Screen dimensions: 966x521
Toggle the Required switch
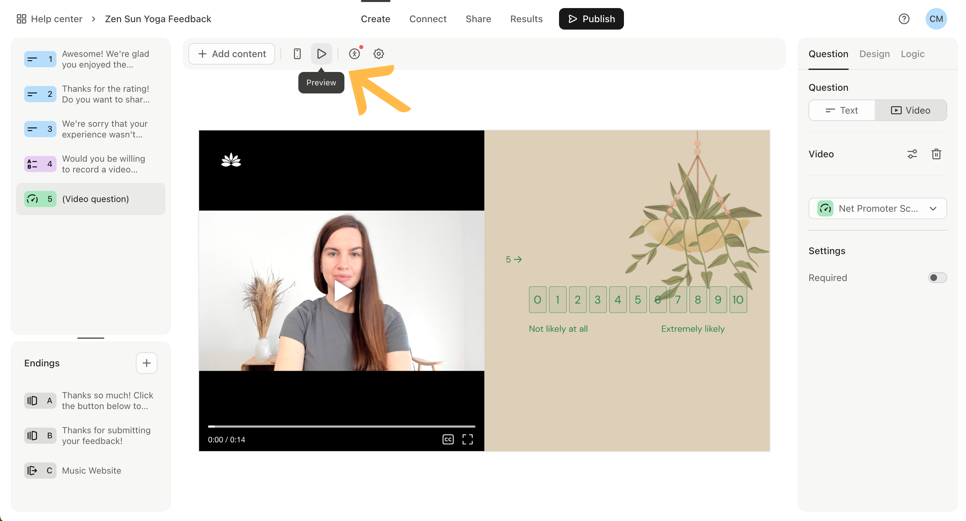[937, 278]
